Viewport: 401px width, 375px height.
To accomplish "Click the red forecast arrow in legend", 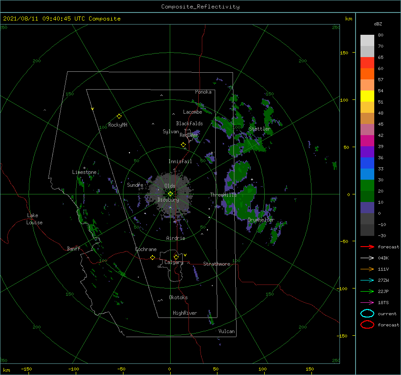I will (x=367, y=247).
